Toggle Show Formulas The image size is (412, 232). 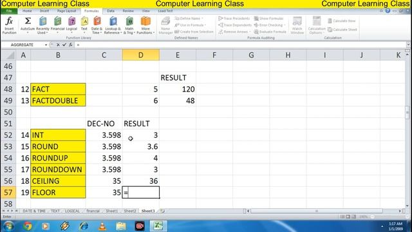point(269,19)
